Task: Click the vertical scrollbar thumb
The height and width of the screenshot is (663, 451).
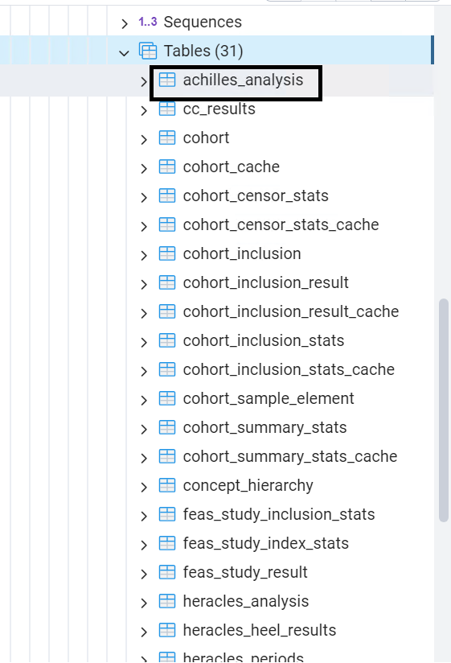Action: 444,410
